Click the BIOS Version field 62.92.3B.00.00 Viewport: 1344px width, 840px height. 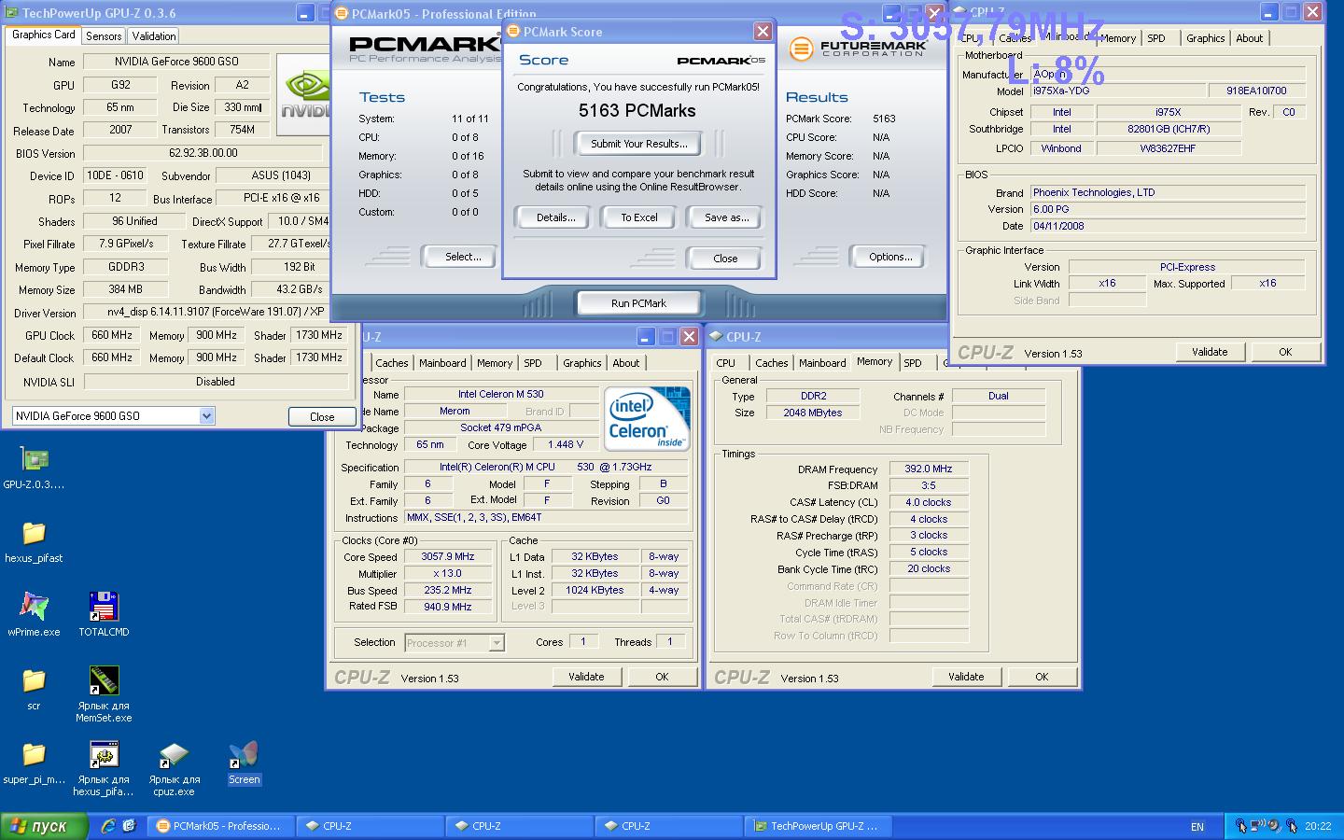point(203,153)
